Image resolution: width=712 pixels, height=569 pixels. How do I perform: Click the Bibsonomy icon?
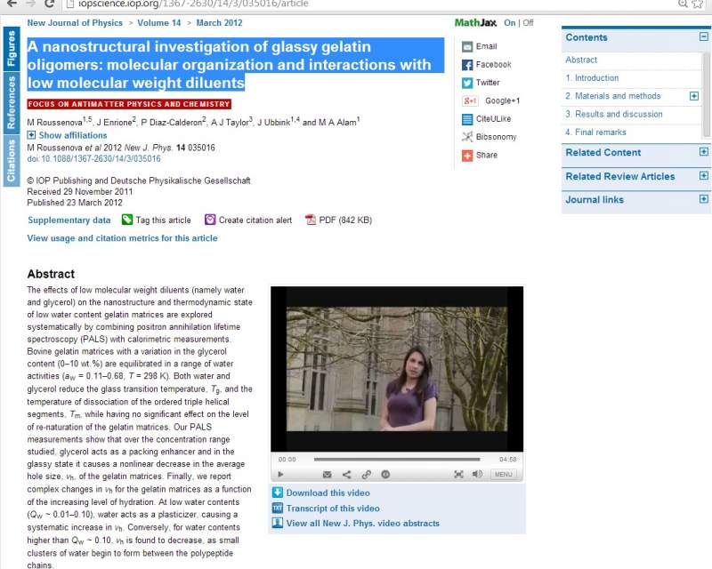pos(466,137)
